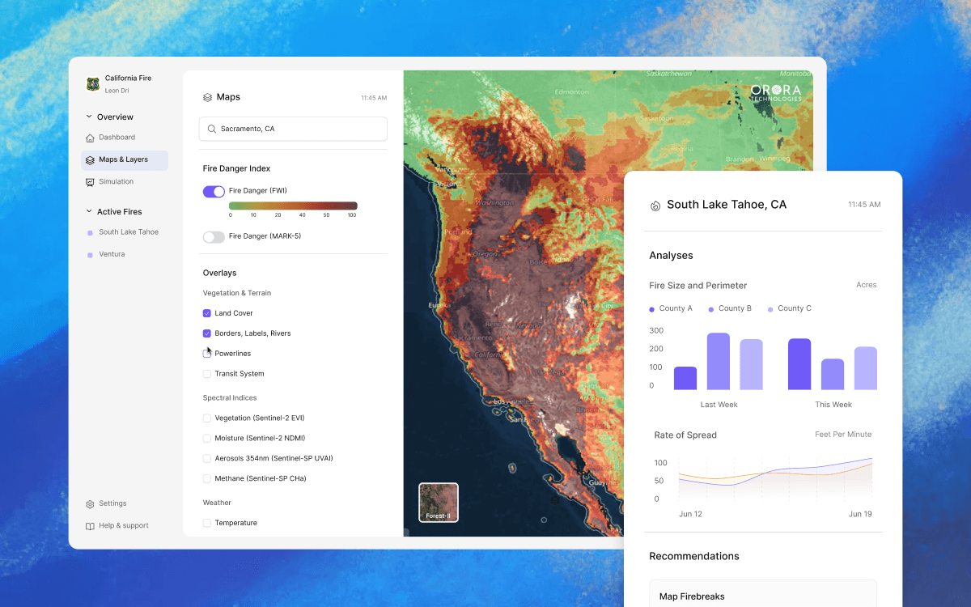Collapse the Active Fires section chevron
This screenshot has width=971, height=607.
click(89, 212)
